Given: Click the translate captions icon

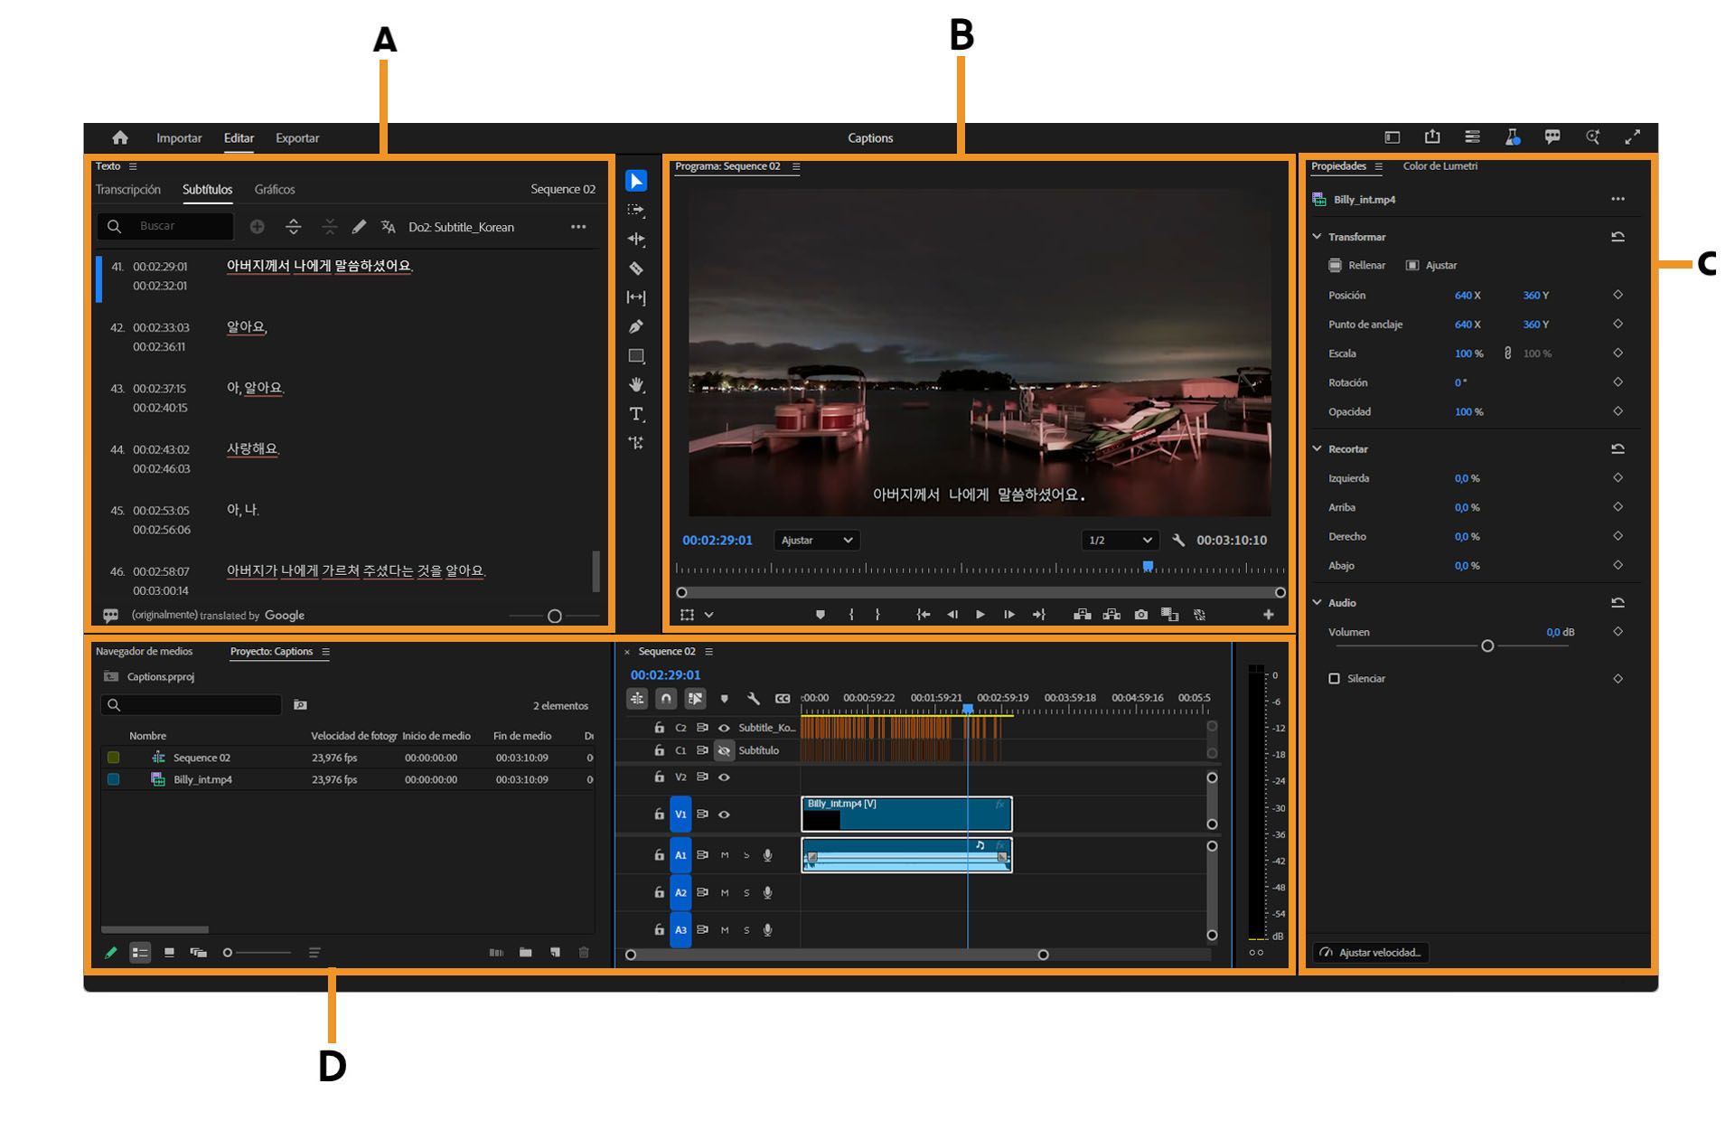Looking at the screenshot, I should pyautogui.click(x=388, y=227).
